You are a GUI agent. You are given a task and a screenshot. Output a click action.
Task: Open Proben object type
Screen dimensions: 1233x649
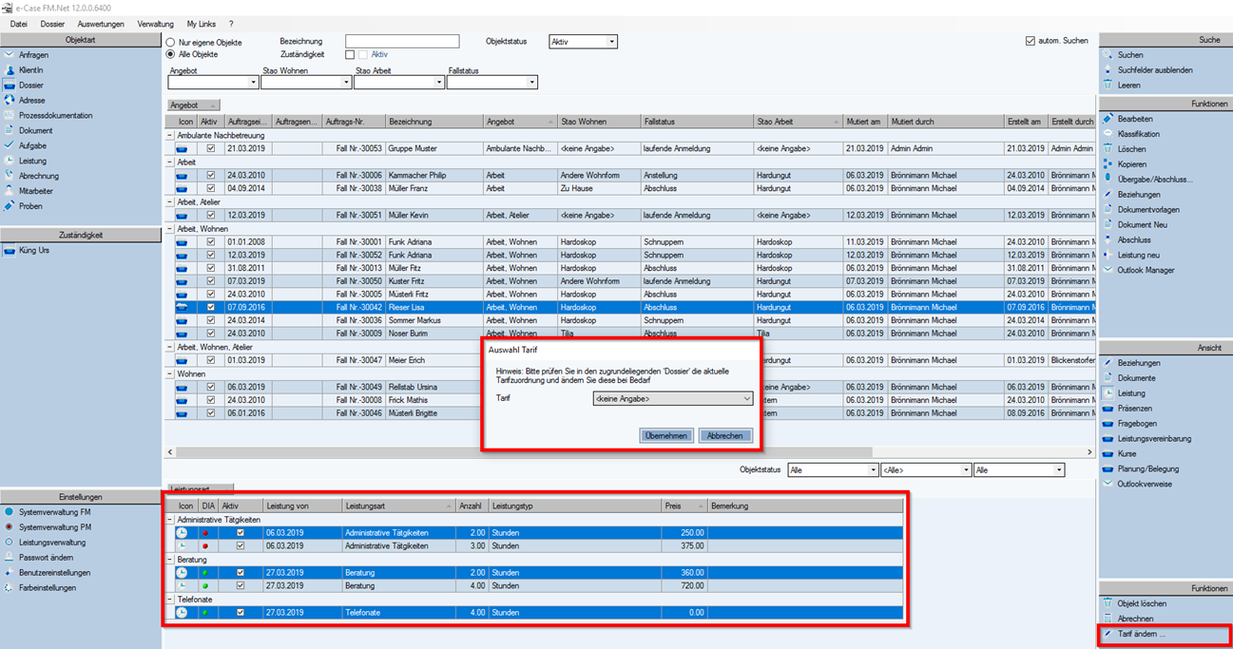tap(30, 206)
